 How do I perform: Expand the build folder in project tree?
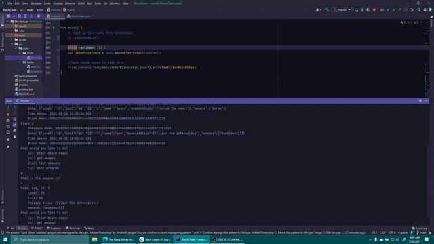tap(12, 35)
